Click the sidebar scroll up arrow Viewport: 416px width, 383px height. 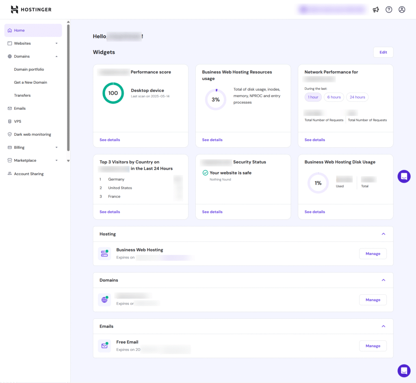coord(68,22)
